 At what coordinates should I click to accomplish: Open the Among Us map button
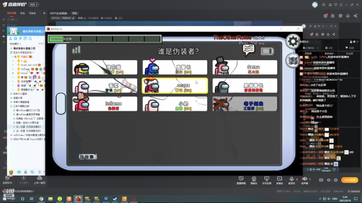[x=292, y=60]
